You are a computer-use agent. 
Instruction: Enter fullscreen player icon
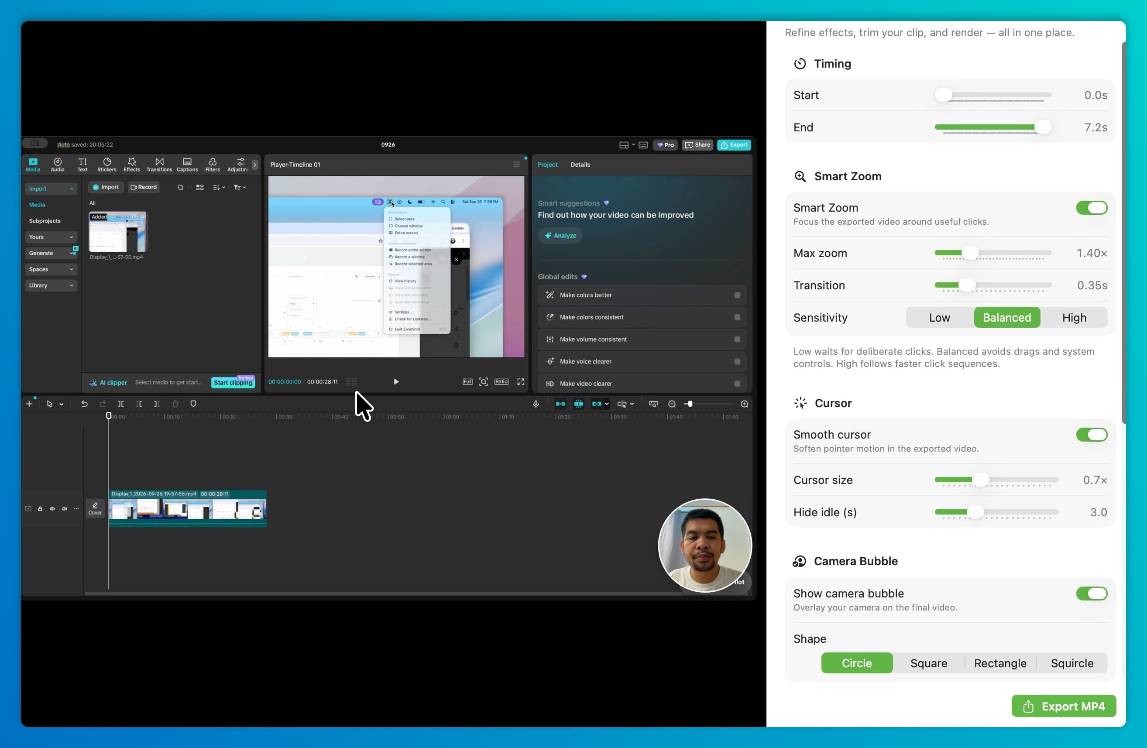pos(521,382)
